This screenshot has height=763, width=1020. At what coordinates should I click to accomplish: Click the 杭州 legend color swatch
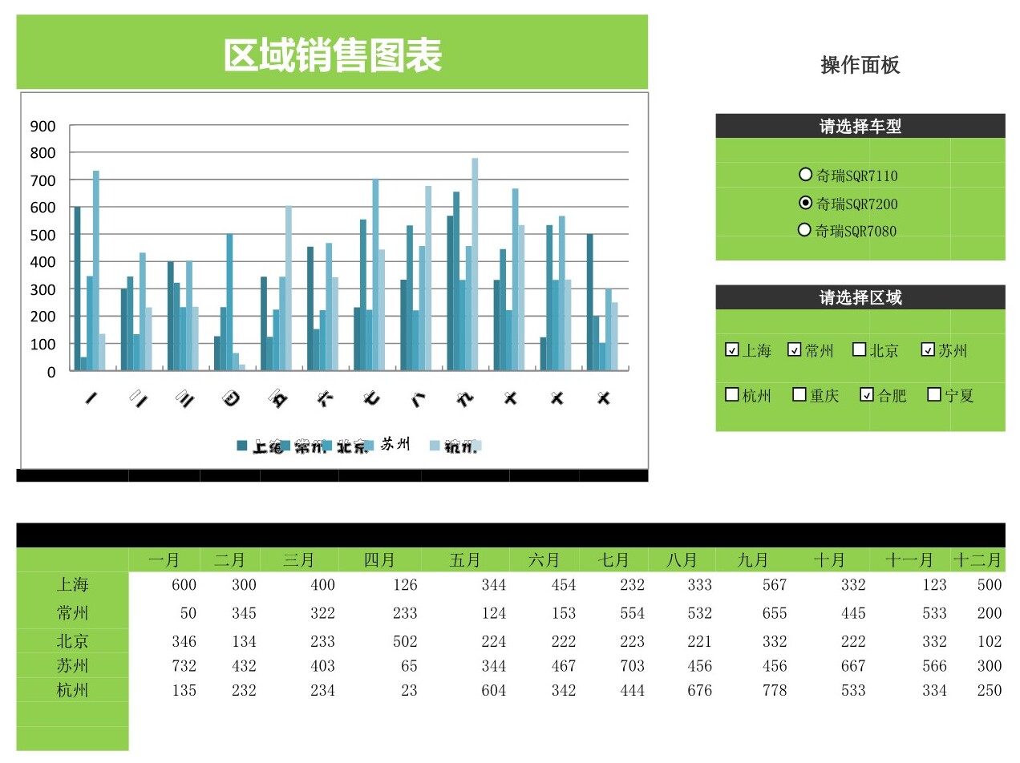[x=435, y=446]
